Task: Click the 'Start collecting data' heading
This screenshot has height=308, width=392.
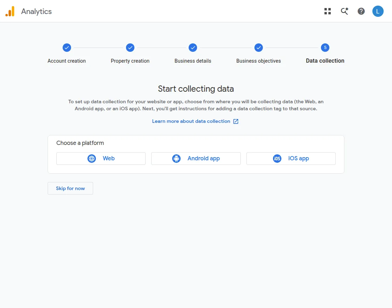Action: 196,89
